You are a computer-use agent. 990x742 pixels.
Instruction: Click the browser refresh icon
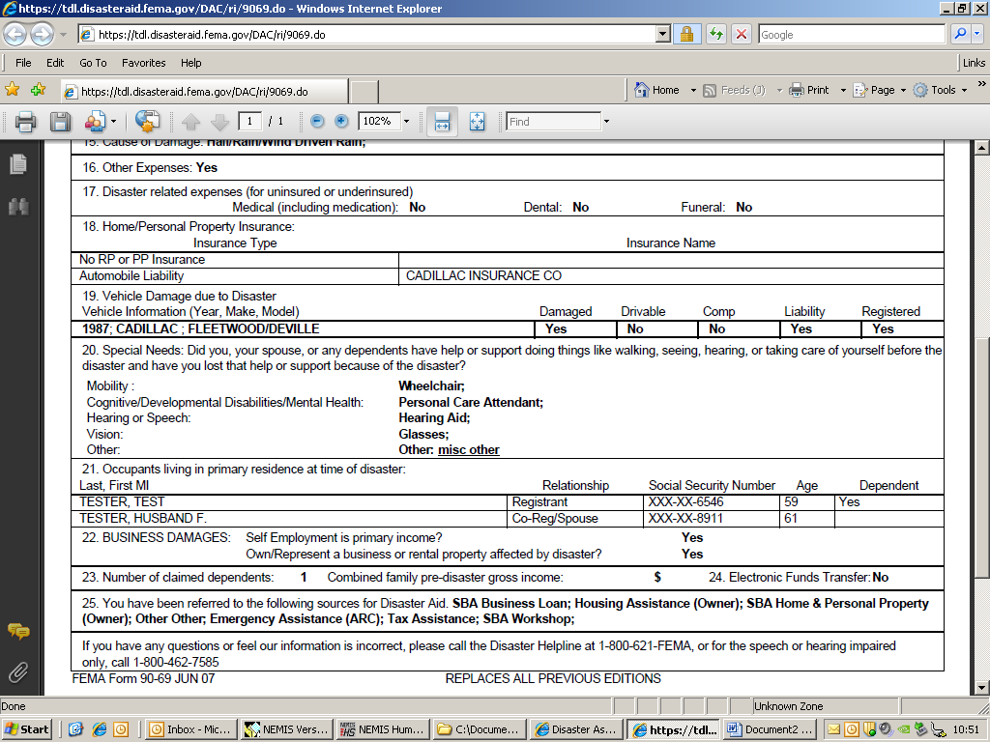click(716, 34)
